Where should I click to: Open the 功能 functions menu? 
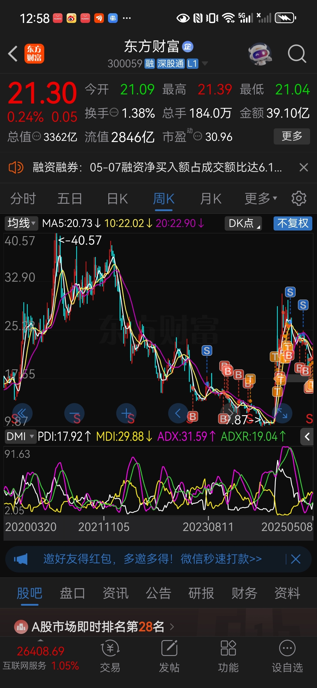[x=228, y=656]
